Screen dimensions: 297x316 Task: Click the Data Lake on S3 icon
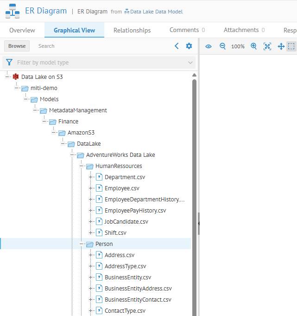point(16,77)
